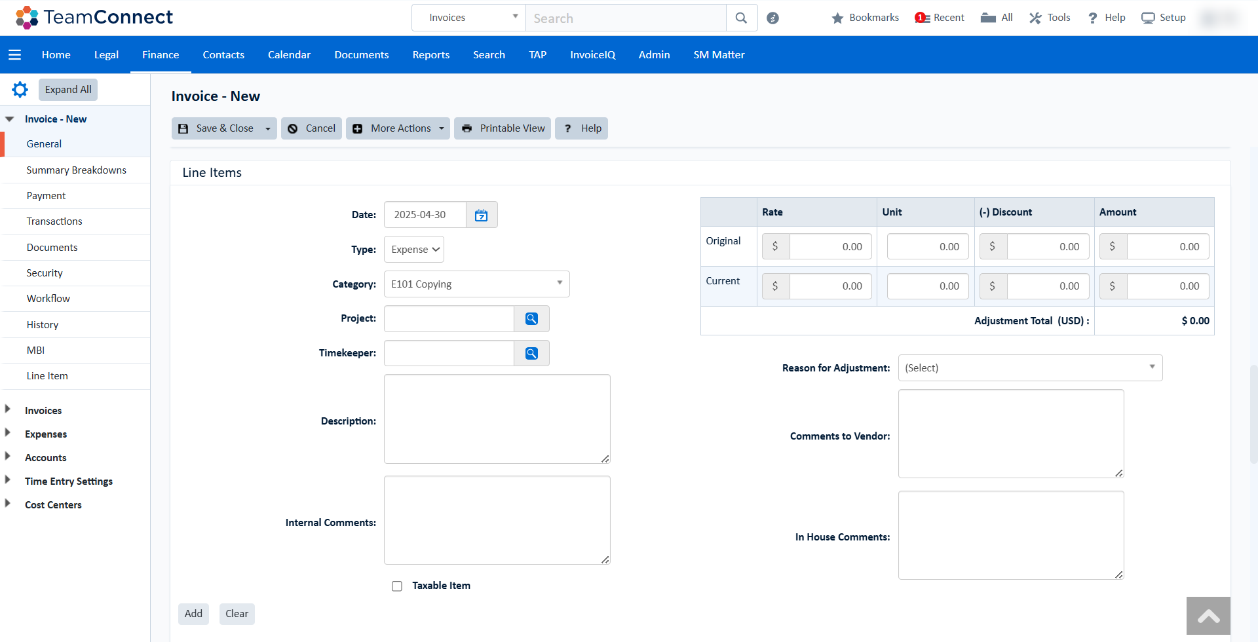Open the SM Matter tab
The image size is (1258, 642).
(719, 54)
